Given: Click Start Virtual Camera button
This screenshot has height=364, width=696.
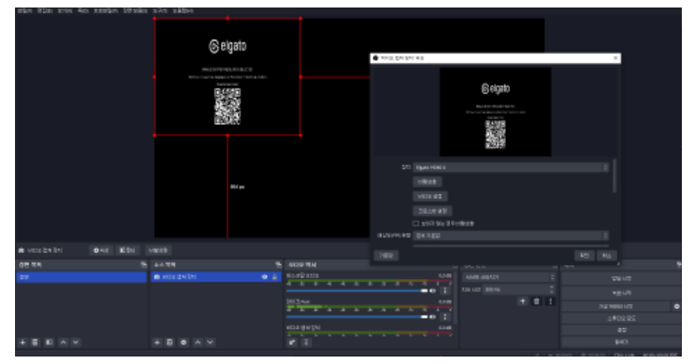Looking at the screenshot, I should click(616, 307).
